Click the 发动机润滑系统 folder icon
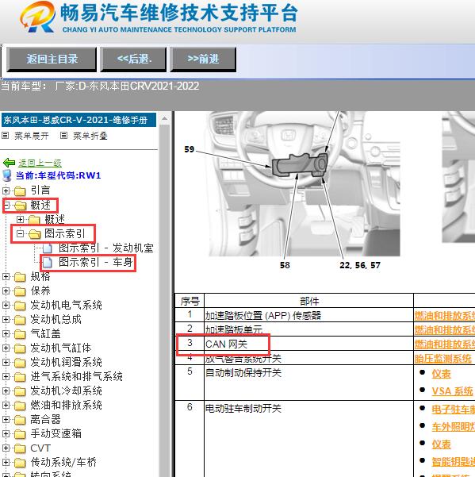 [x=20, y=363]
